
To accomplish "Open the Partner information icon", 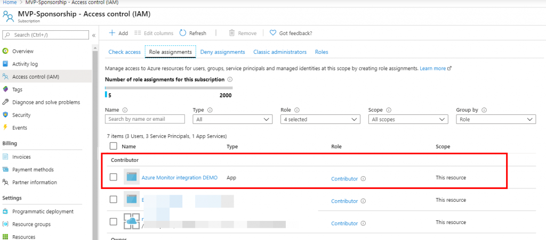I will (5, 182).
